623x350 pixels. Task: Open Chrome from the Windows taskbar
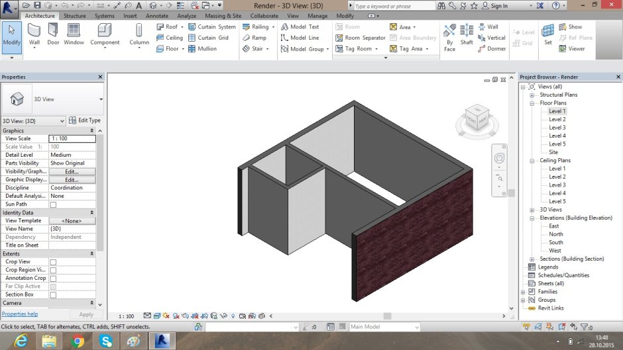[x=78, y=341]
